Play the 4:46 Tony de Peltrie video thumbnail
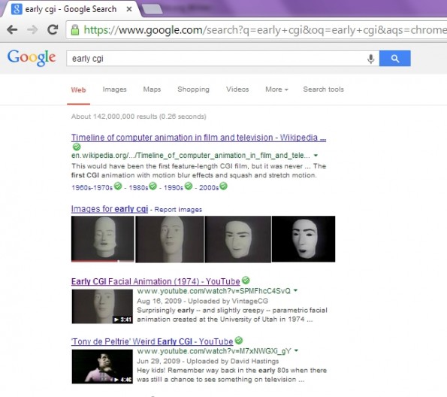This screenshot has width=447, height=397. (x=102, y=366)
